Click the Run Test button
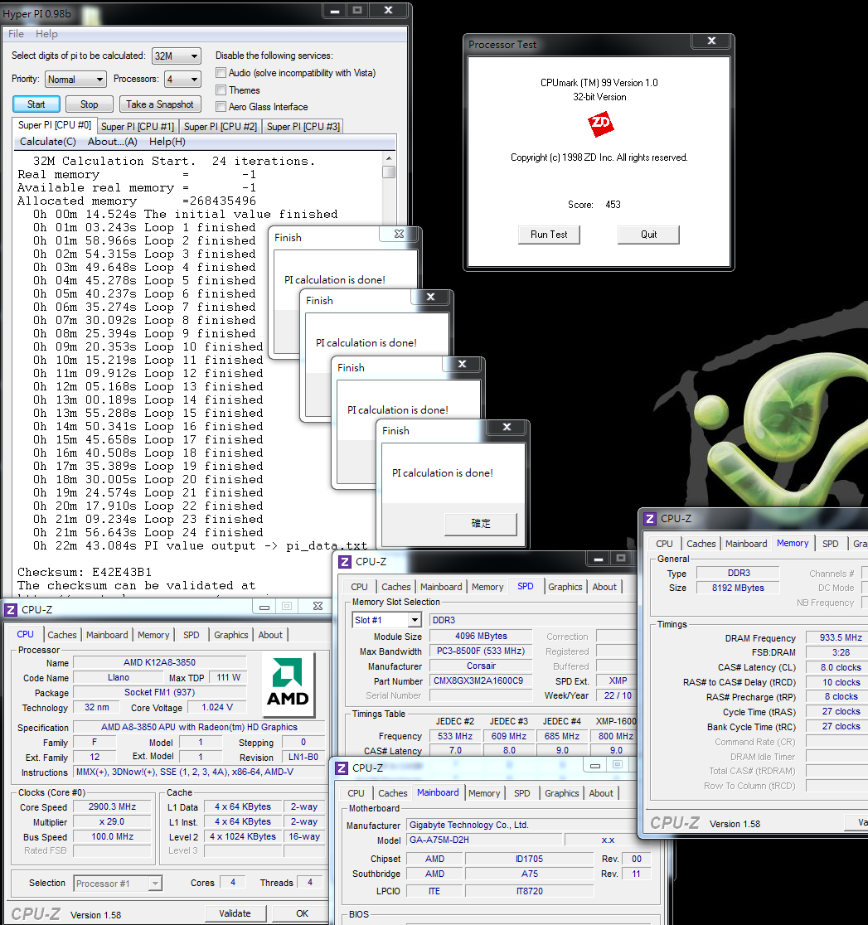 [549, 235]
